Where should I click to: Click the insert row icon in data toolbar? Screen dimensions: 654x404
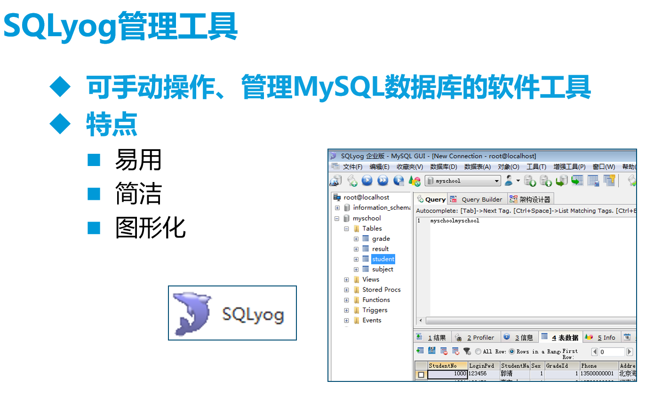pos(420,351)
